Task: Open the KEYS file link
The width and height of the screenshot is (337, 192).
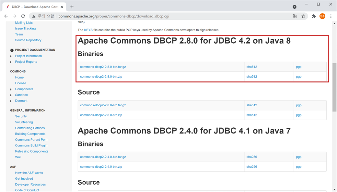Action: 88,30
